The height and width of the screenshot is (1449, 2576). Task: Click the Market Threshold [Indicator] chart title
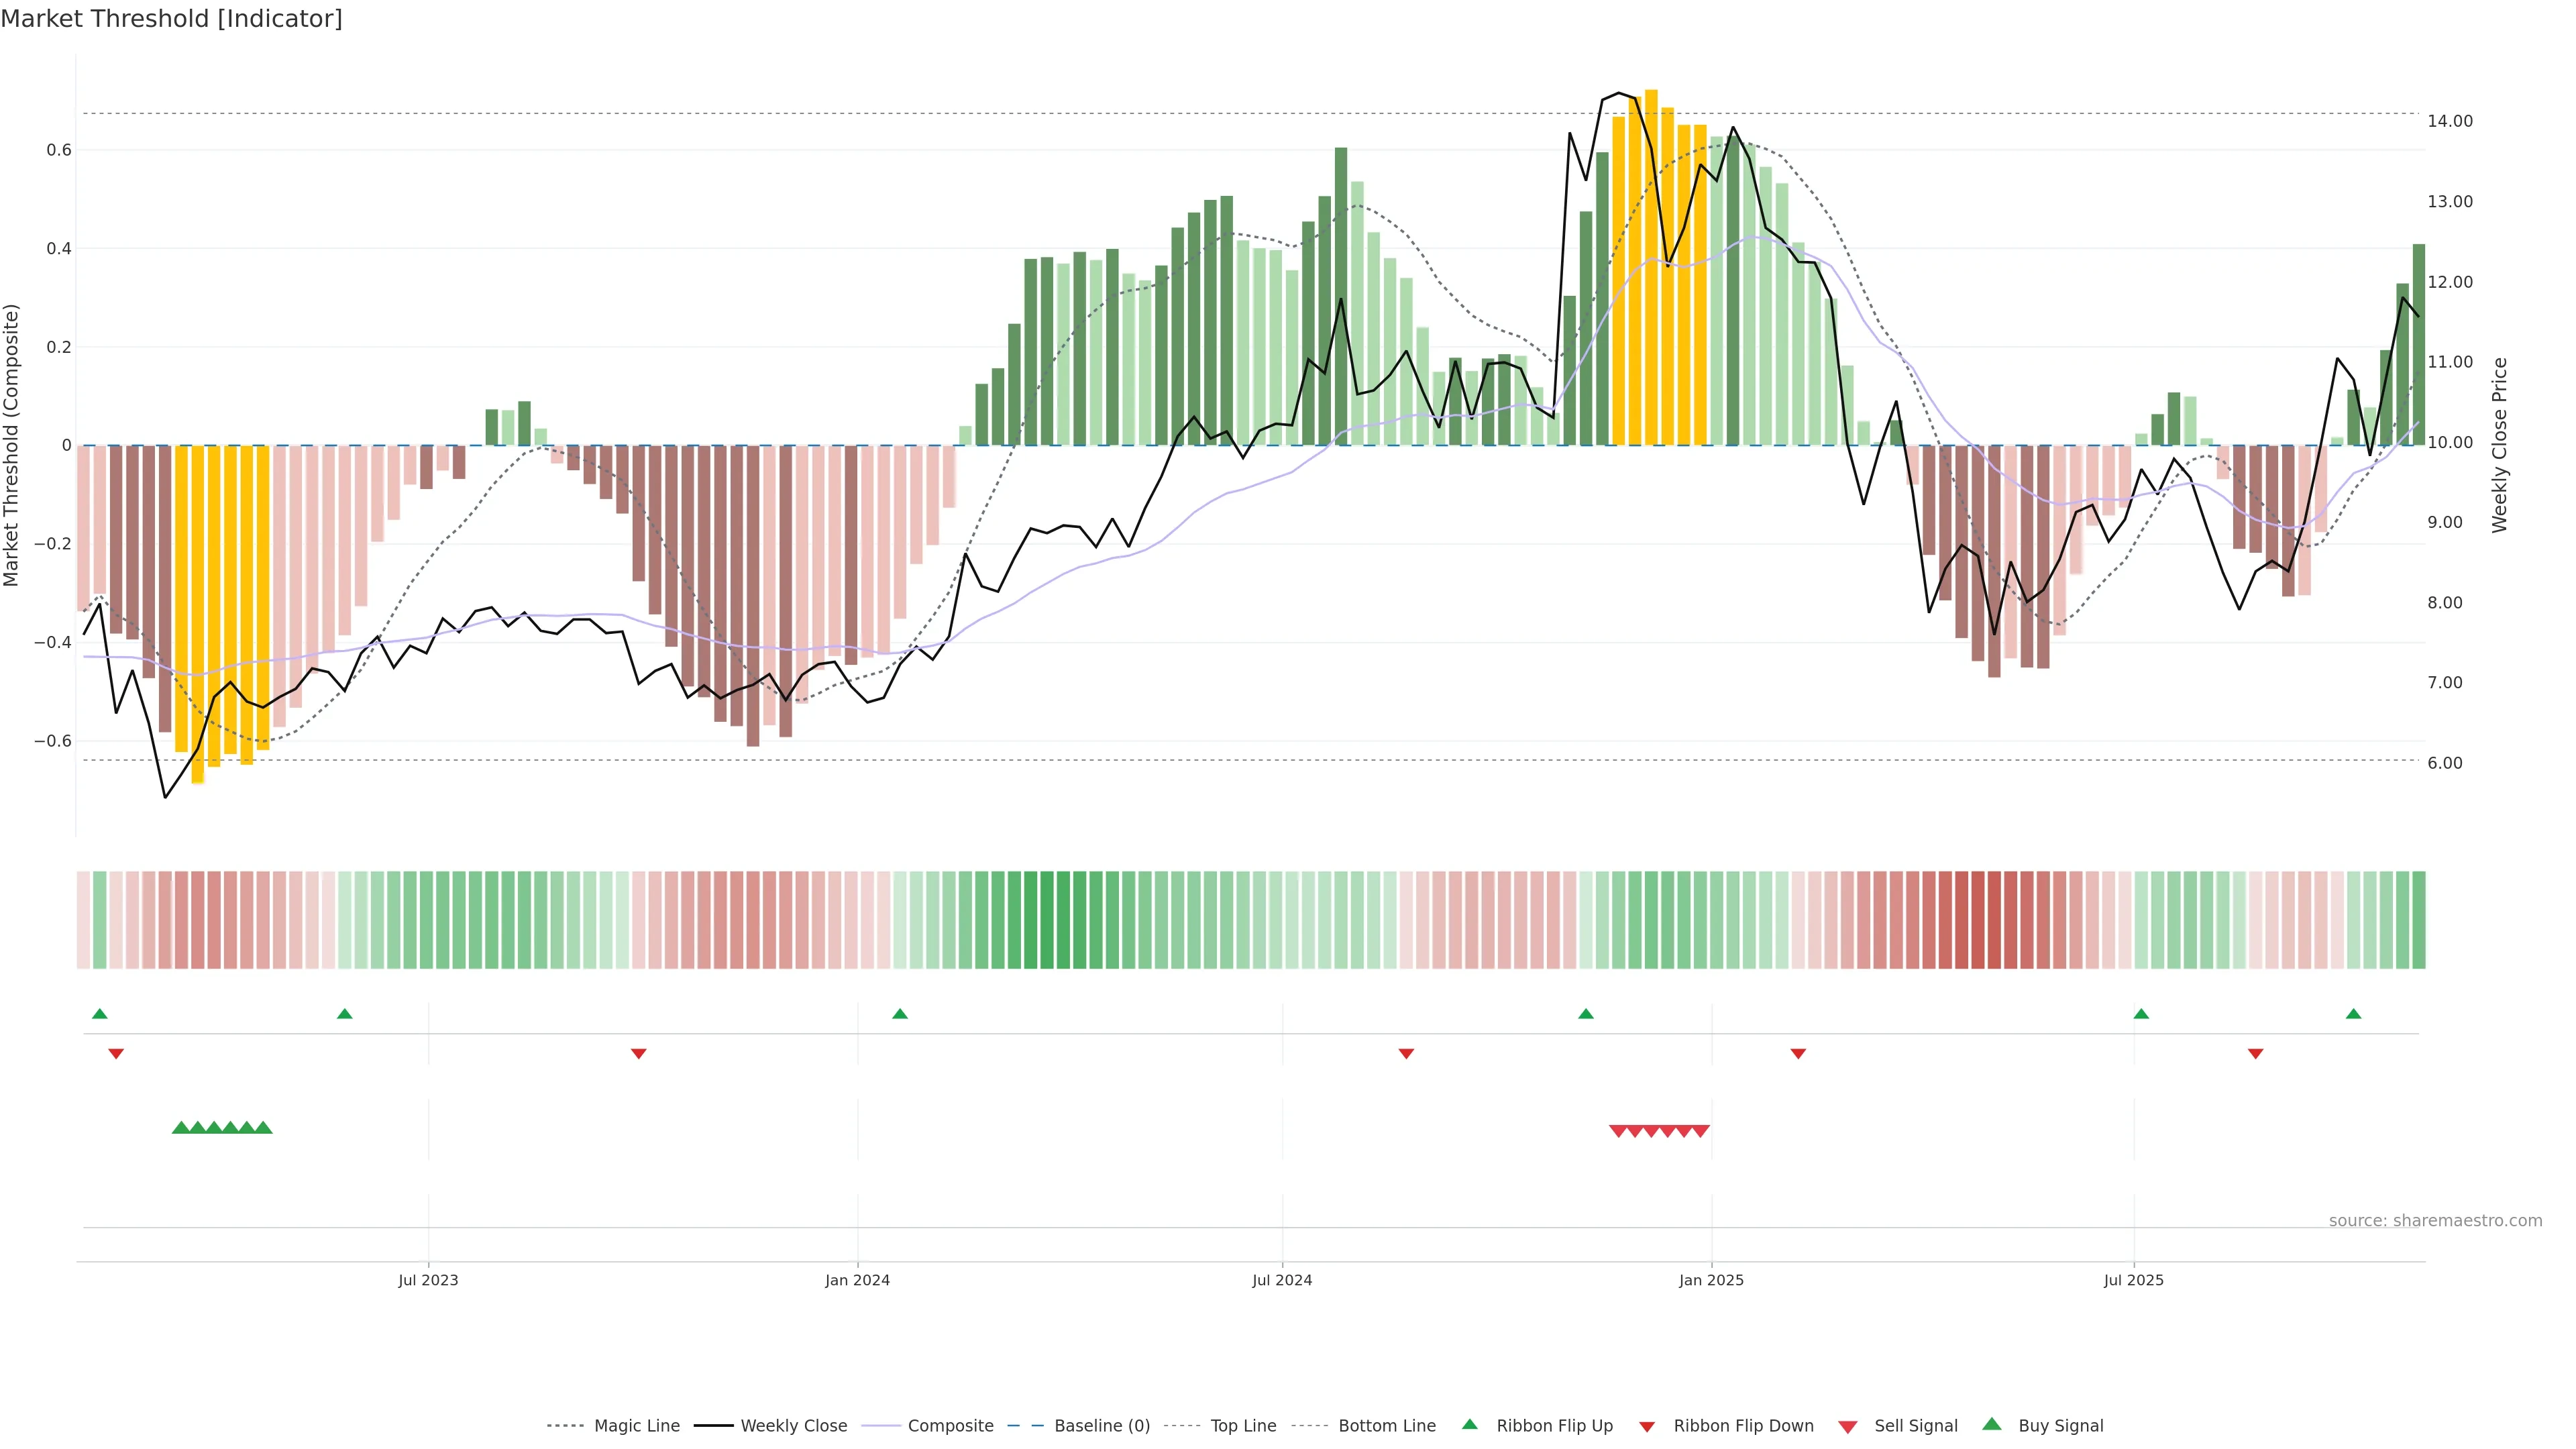(x=172, y=19)
